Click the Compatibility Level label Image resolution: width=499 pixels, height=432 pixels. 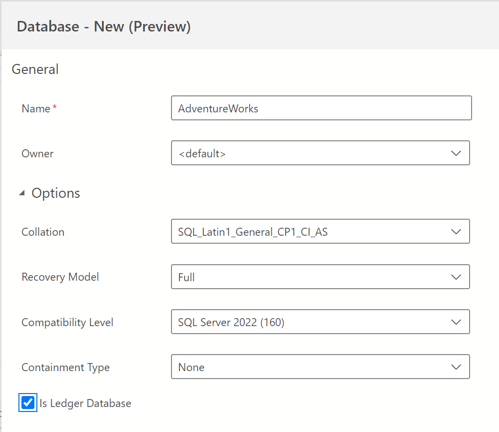tap(67, 323)
